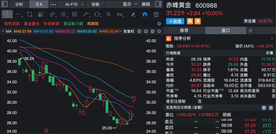Click the 股性活跃 tag
The width and height of the screenshot is (276, 134).
(12, 24)
